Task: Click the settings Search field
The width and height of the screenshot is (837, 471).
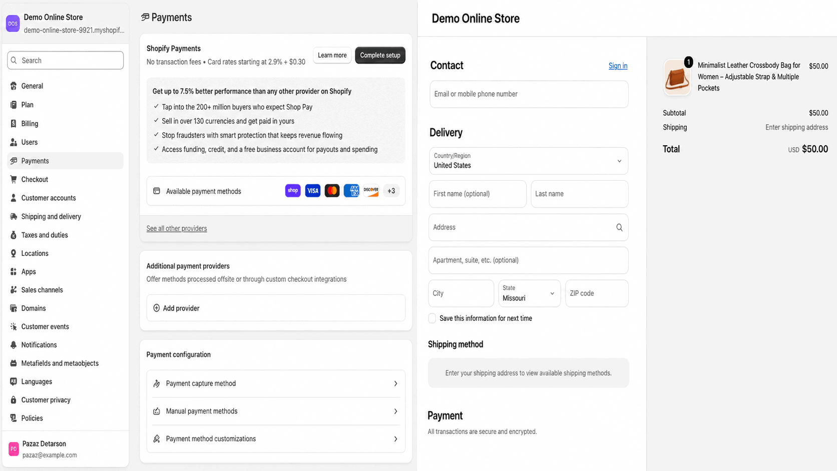Action: tap(66, 61)
